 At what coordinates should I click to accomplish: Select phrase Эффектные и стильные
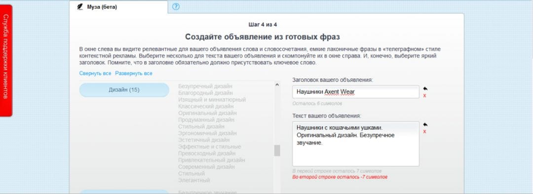pos(209,147)
